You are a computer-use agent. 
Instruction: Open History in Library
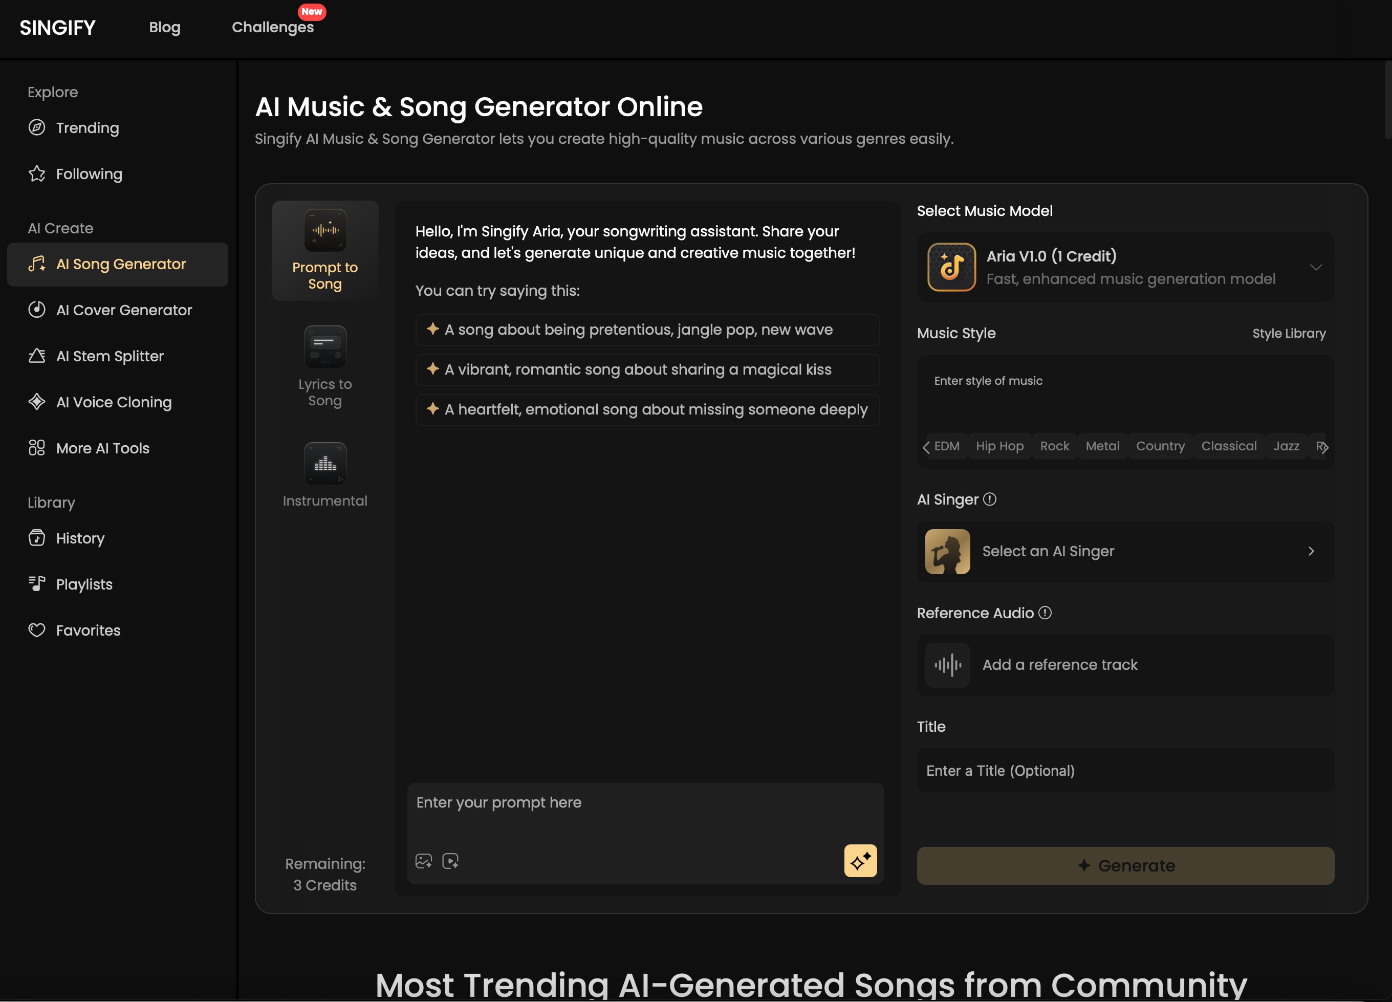point(117,538)
